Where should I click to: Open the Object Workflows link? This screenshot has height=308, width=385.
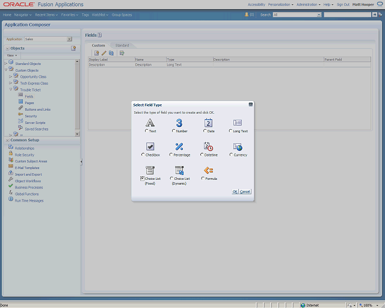click(x=28, y=181)
